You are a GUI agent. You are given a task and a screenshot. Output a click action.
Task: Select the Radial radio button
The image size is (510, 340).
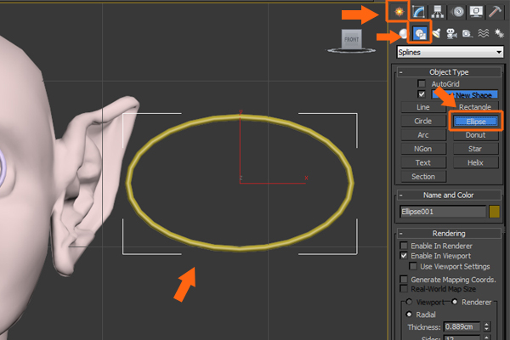(x=409, y=314)
